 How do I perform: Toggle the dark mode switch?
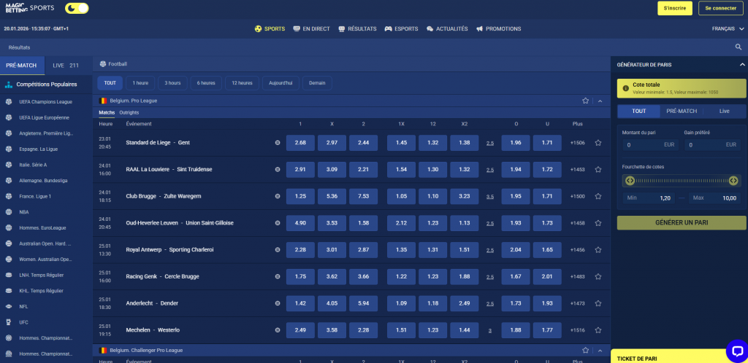pos(77,8)
